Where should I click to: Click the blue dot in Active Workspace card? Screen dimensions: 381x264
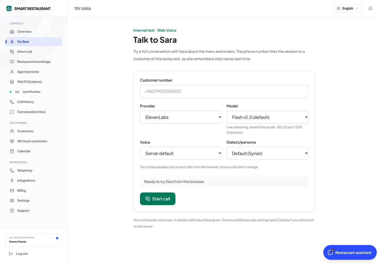click(57, 238)
